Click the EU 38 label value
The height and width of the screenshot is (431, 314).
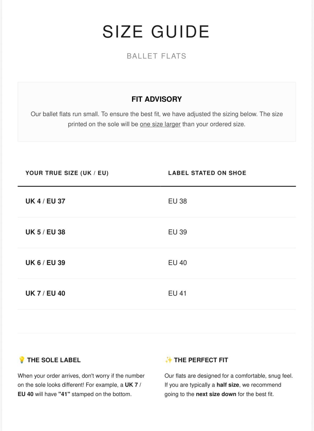177,201
